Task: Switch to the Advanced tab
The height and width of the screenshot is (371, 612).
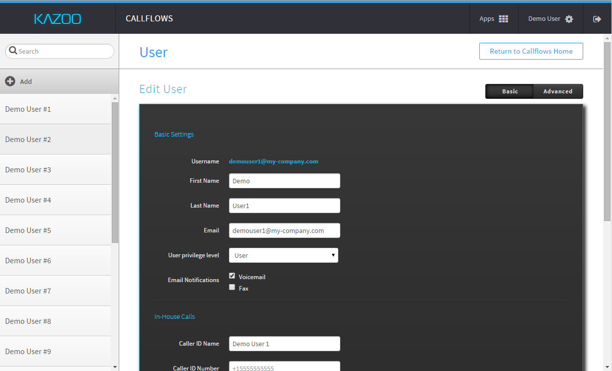Action: pyautogui.click(x=558, y=91)
